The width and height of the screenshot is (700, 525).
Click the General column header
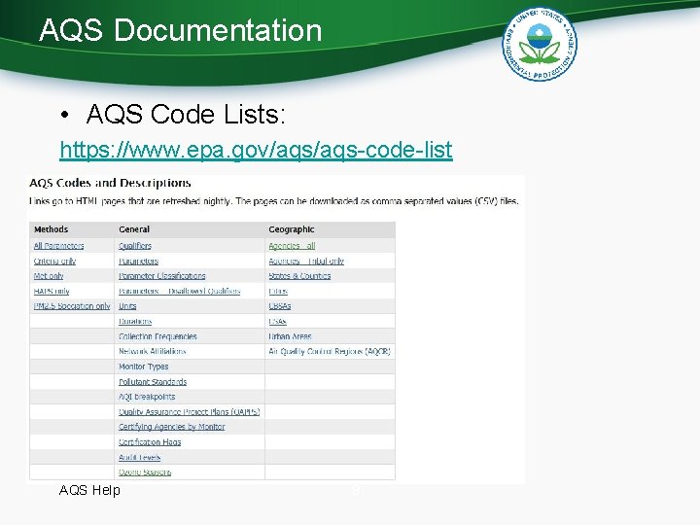[x=134, y=229]
